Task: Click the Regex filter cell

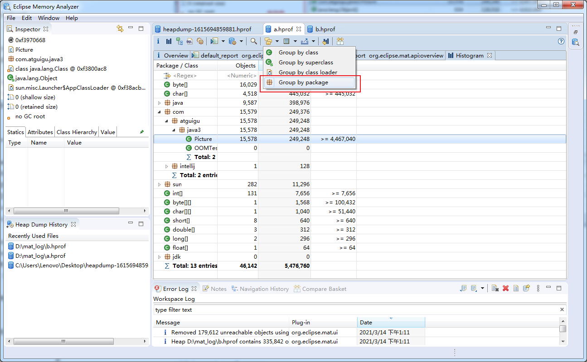Action: [185, 75]
